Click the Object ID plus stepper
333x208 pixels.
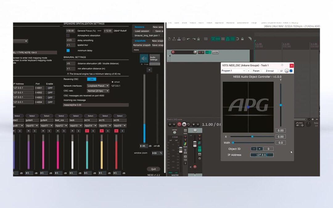coord(260,149)
